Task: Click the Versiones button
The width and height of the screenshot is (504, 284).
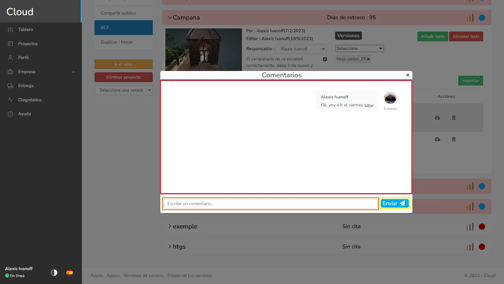Action: (x=348, y=36)
